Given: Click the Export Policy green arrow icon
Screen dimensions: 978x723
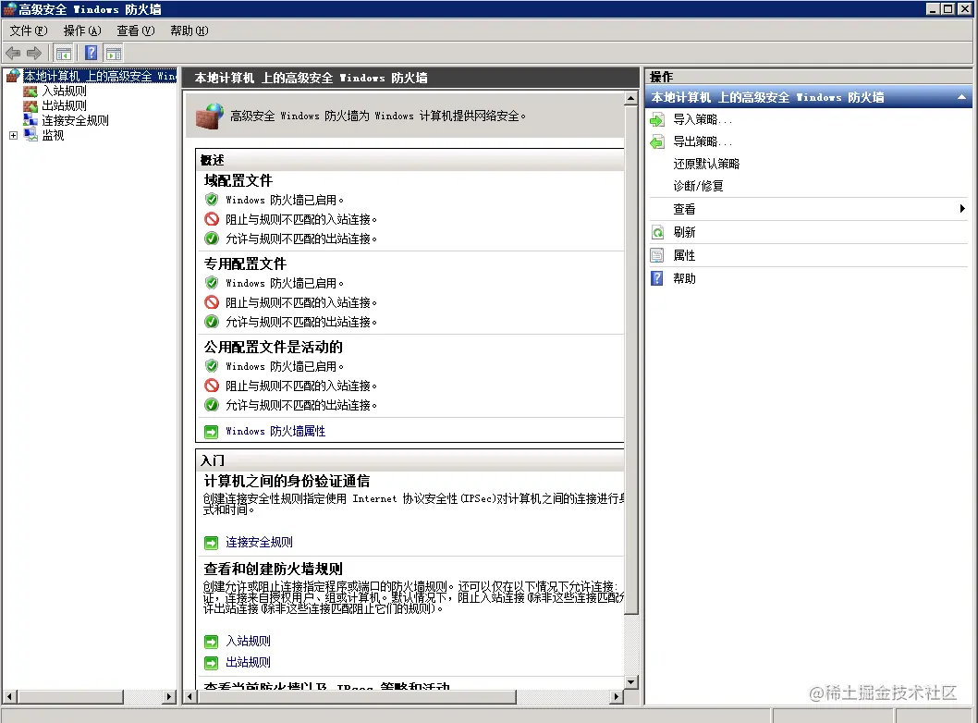Looking at the screenshot, I should 657,142.
